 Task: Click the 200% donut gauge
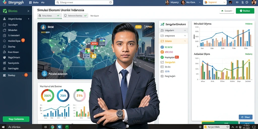(x=47, y=95)
